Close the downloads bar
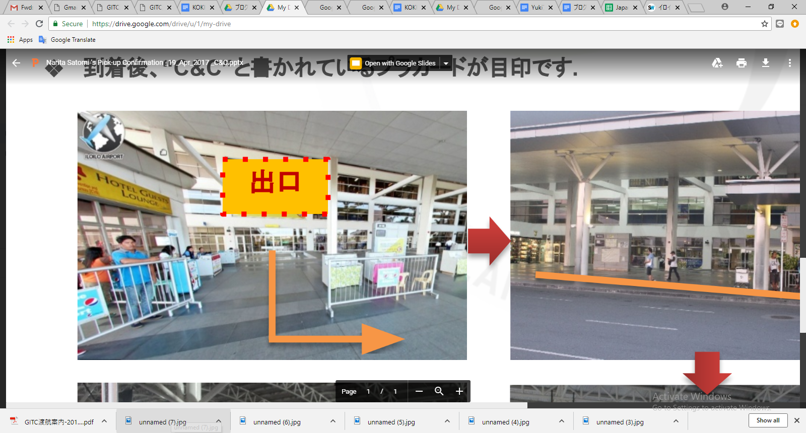 [797, 420]
